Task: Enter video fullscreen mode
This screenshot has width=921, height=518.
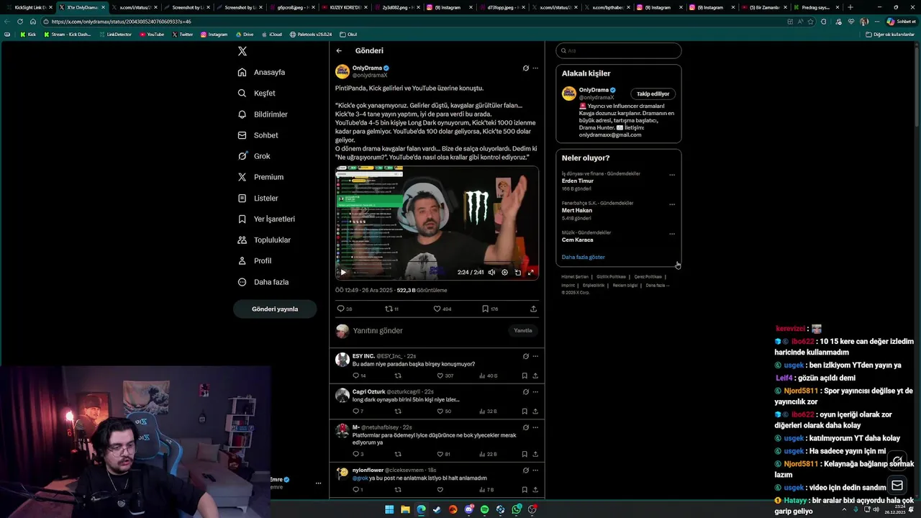Action: (x=530, y=272)
